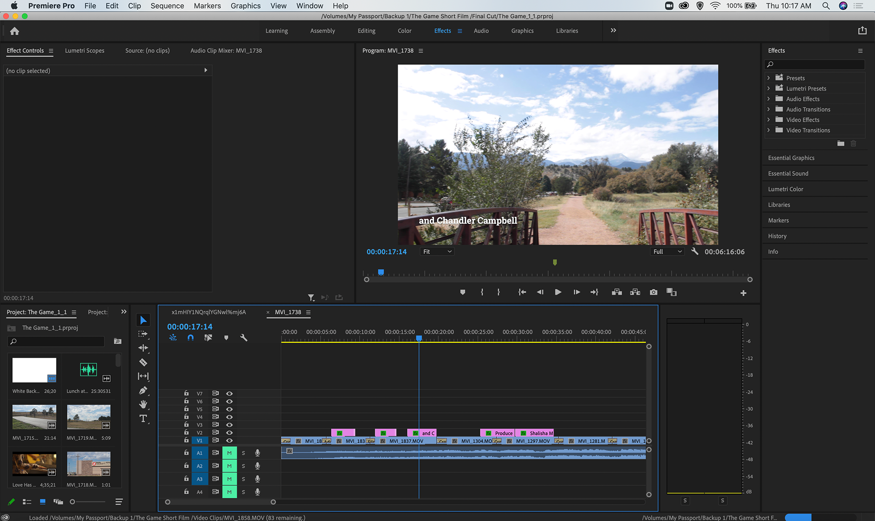Select the Track Select Forward tool
This screenshot has width=875, height=521.
point(143,334)
